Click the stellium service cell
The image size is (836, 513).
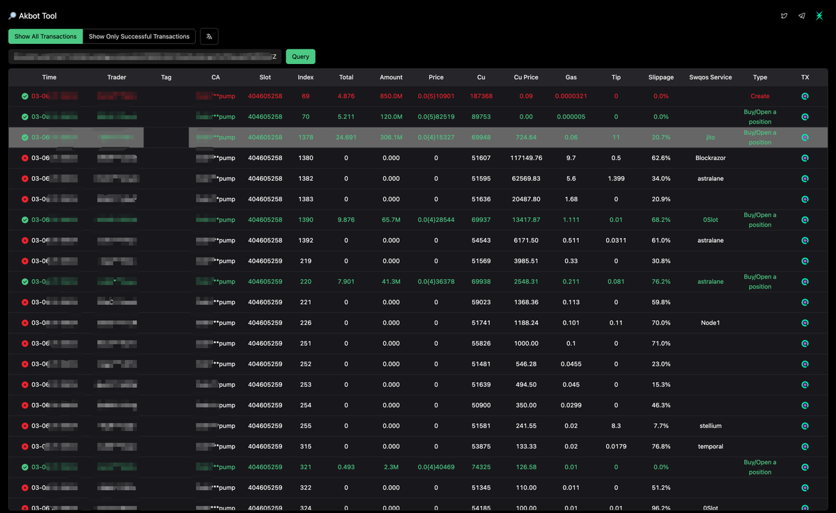(x=711, y=426)
